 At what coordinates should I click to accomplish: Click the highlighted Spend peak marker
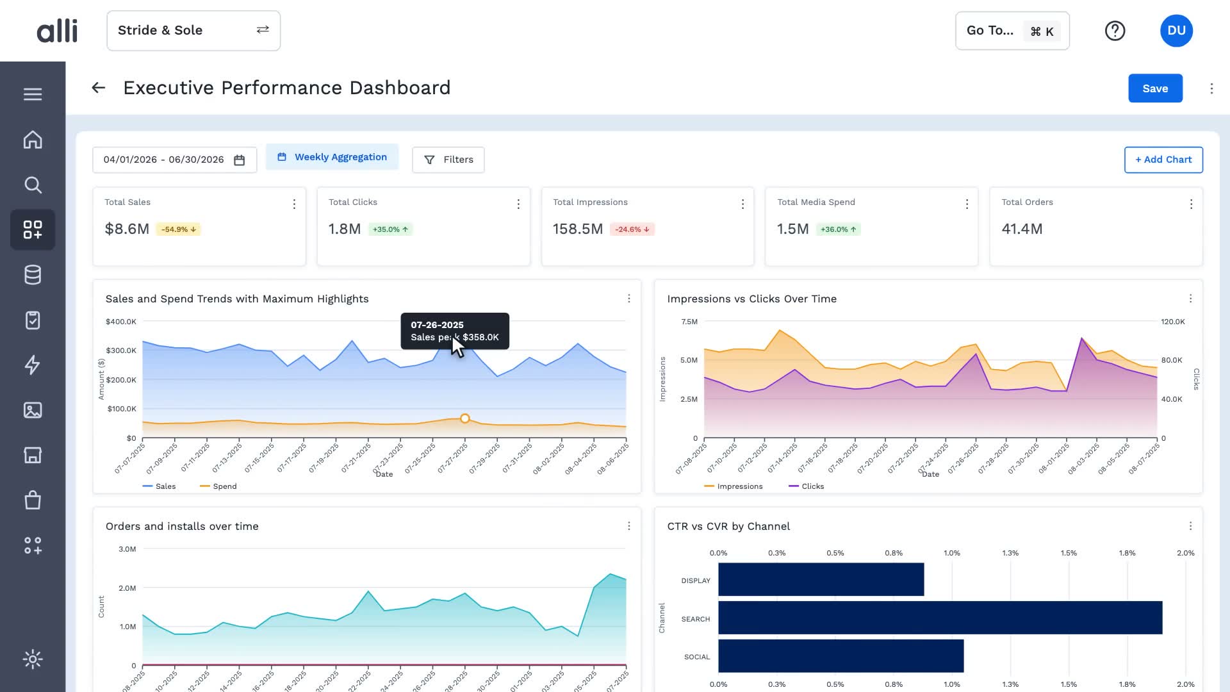point(465,418)
